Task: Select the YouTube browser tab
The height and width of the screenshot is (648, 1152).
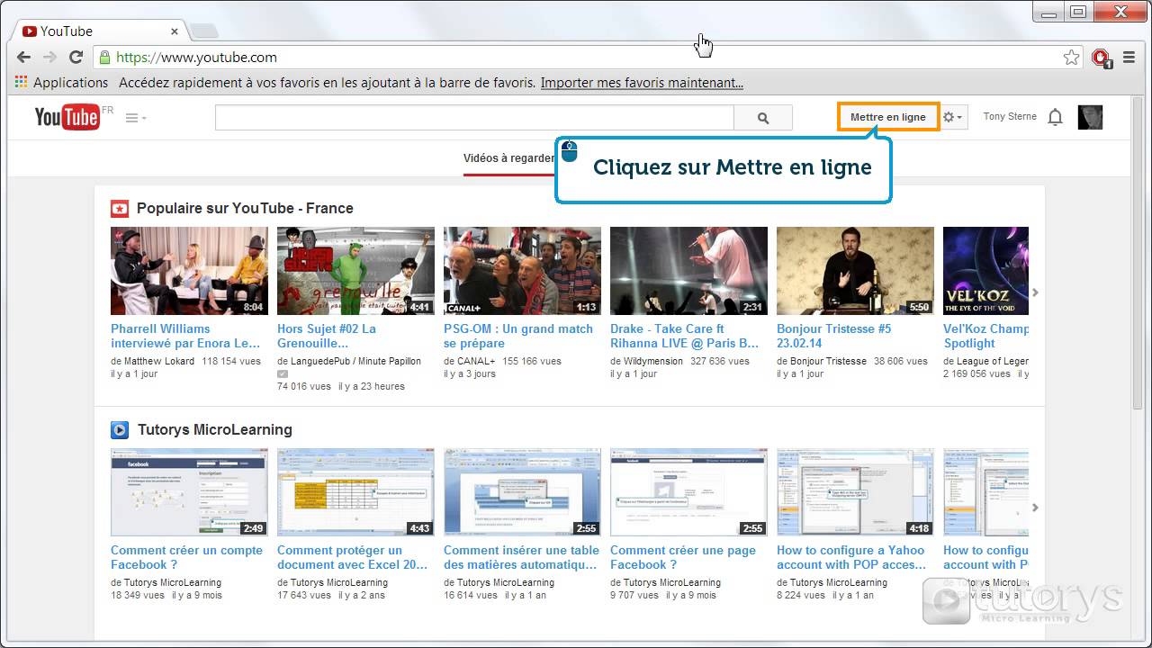Action: pyautogui.click(x=101, y=31)
